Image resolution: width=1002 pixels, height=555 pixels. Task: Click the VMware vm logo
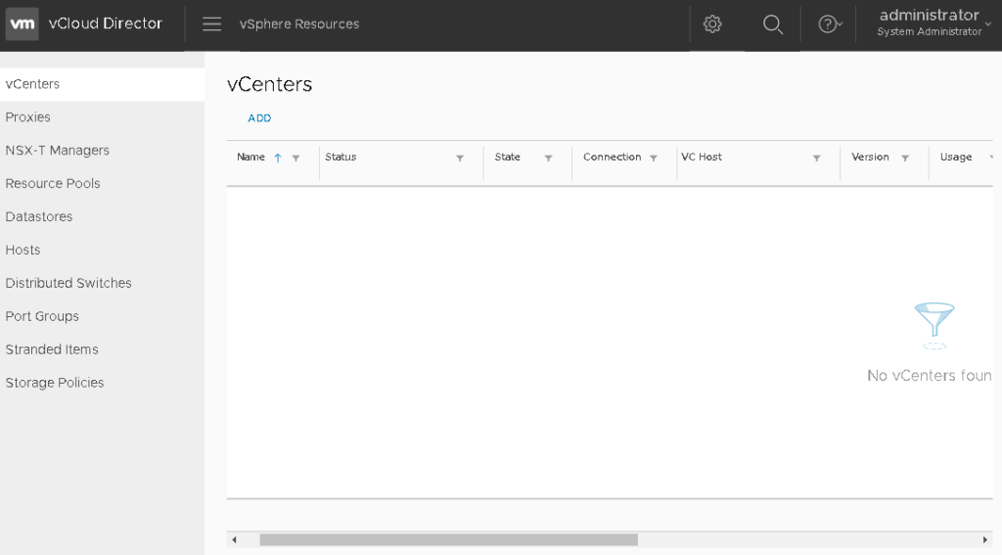click(22, 23)
